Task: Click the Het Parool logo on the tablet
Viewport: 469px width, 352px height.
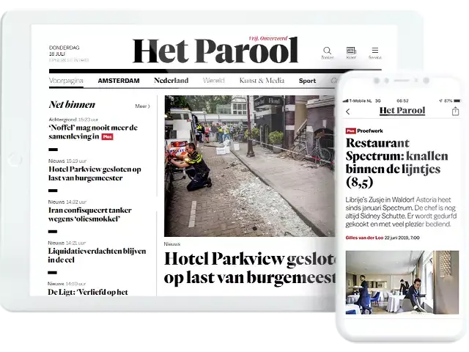Action: 215,51
